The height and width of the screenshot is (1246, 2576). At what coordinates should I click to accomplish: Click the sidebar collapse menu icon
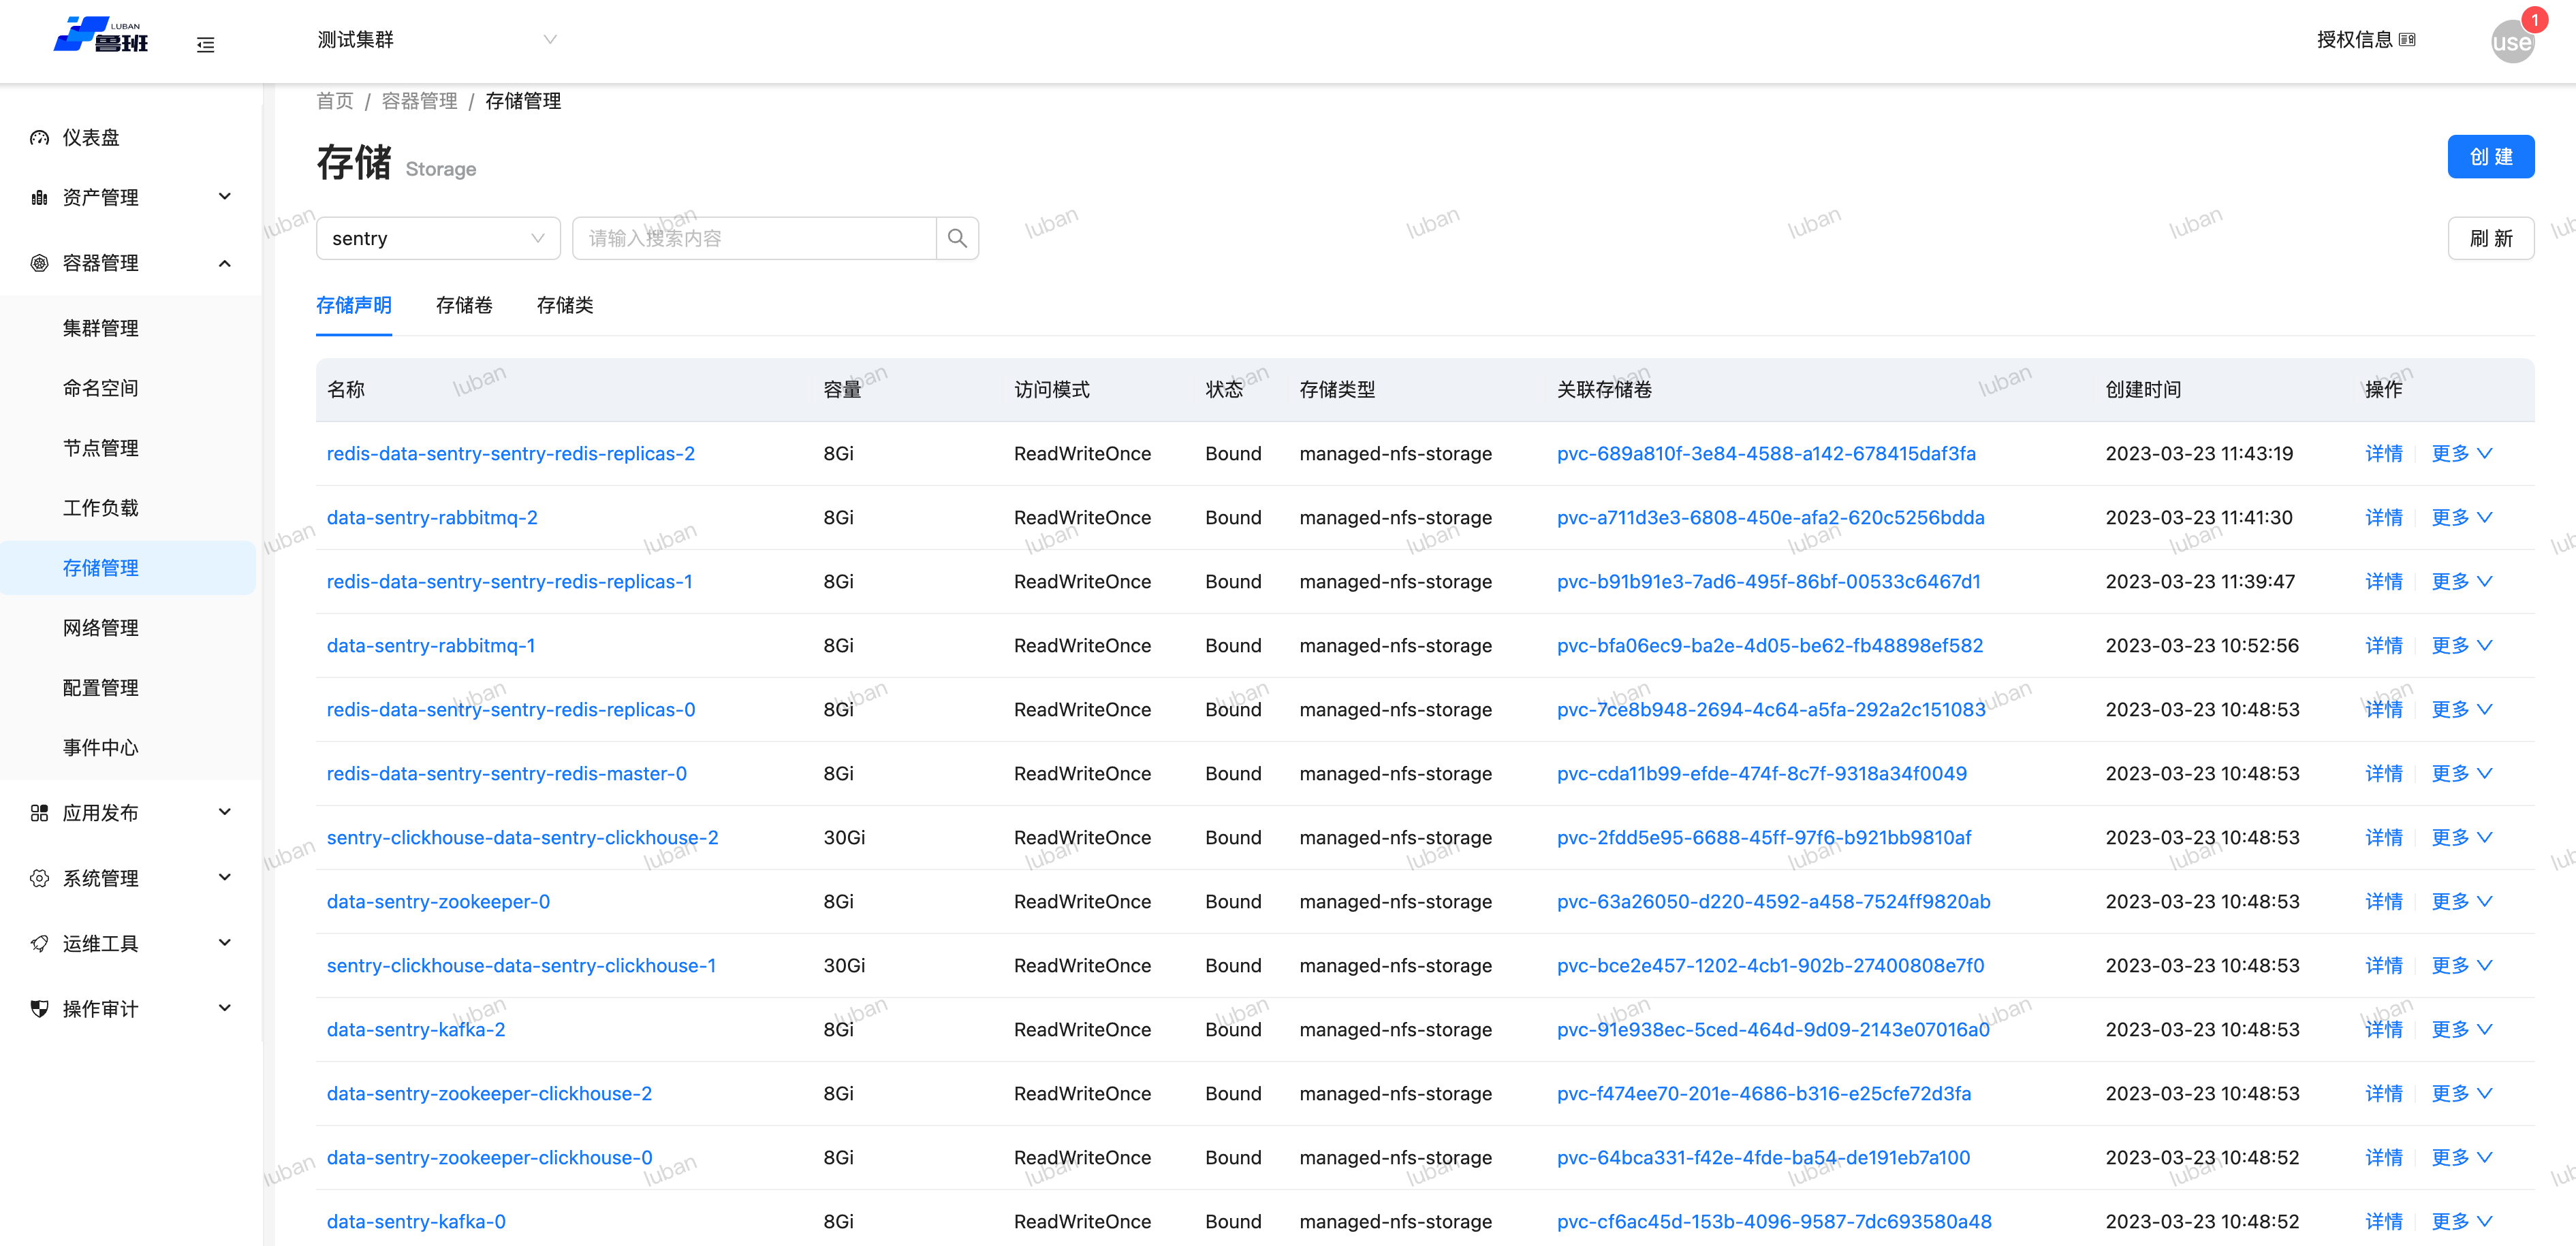(x=205, y=45)
